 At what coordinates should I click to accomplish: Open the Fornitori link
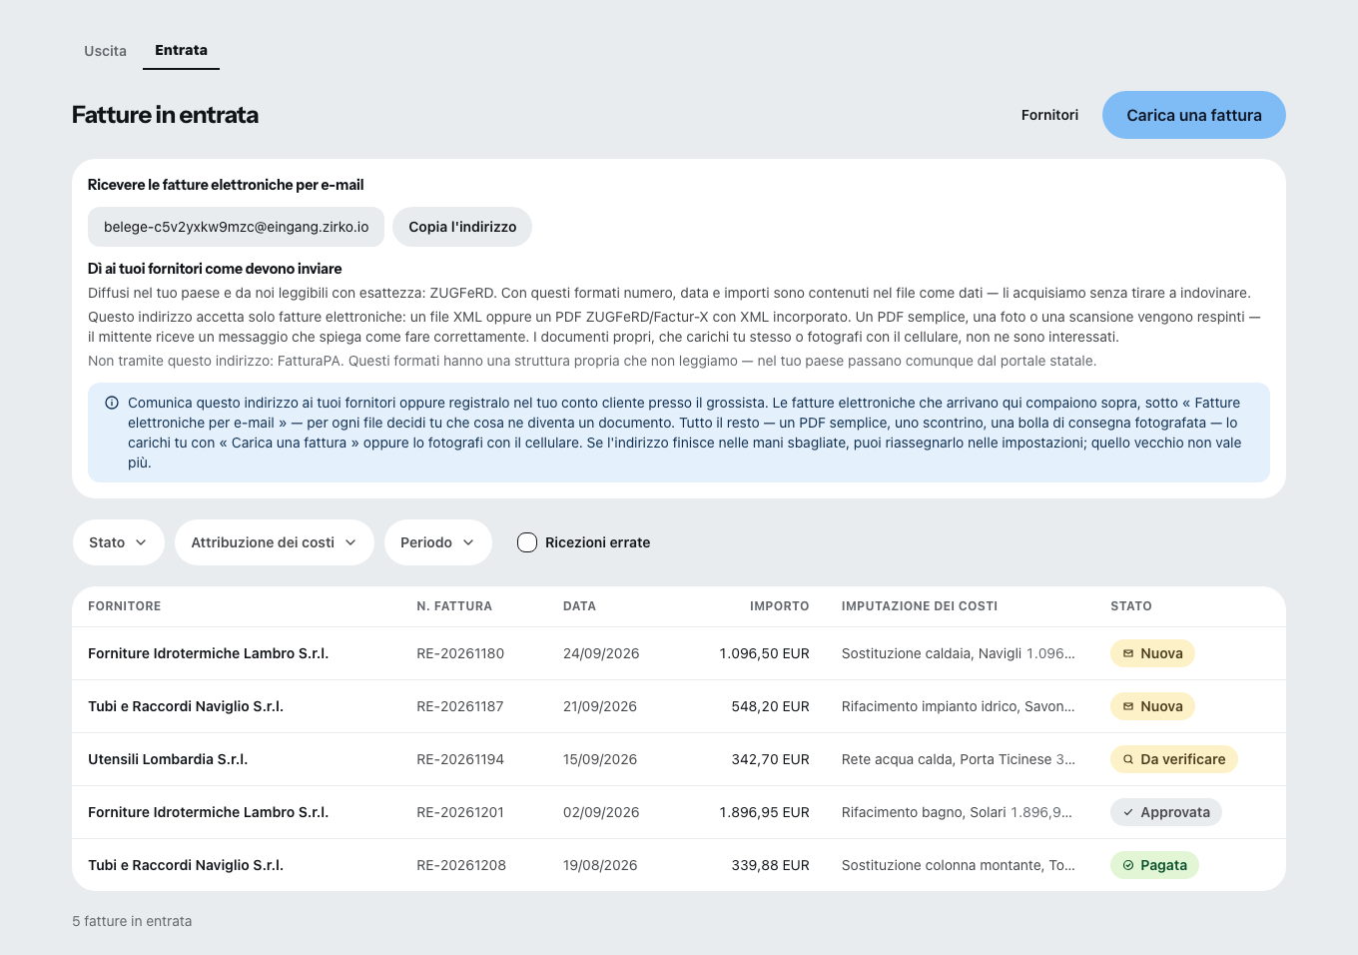pyautogui.click(x=1049, y=115)
